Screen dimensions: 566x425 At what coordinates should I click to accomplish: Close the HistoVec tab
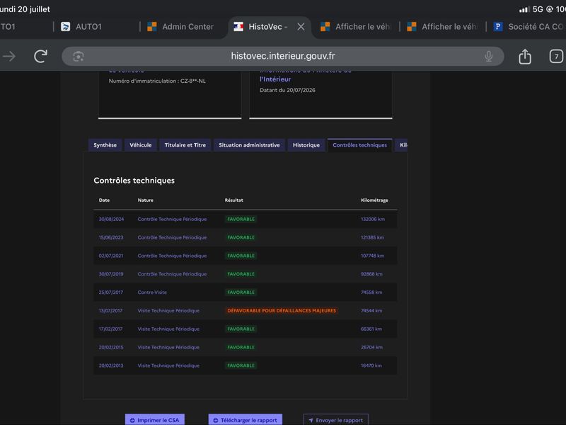[x=301, y=27]
